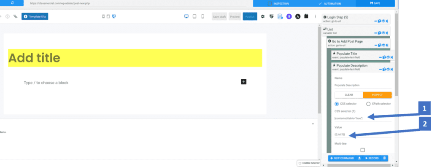Switch to the Automation tab

329,3
